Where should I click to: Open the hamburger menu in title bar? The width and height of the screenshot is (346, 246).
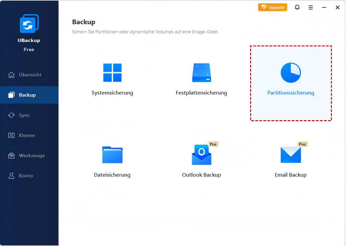coord(311,7)
